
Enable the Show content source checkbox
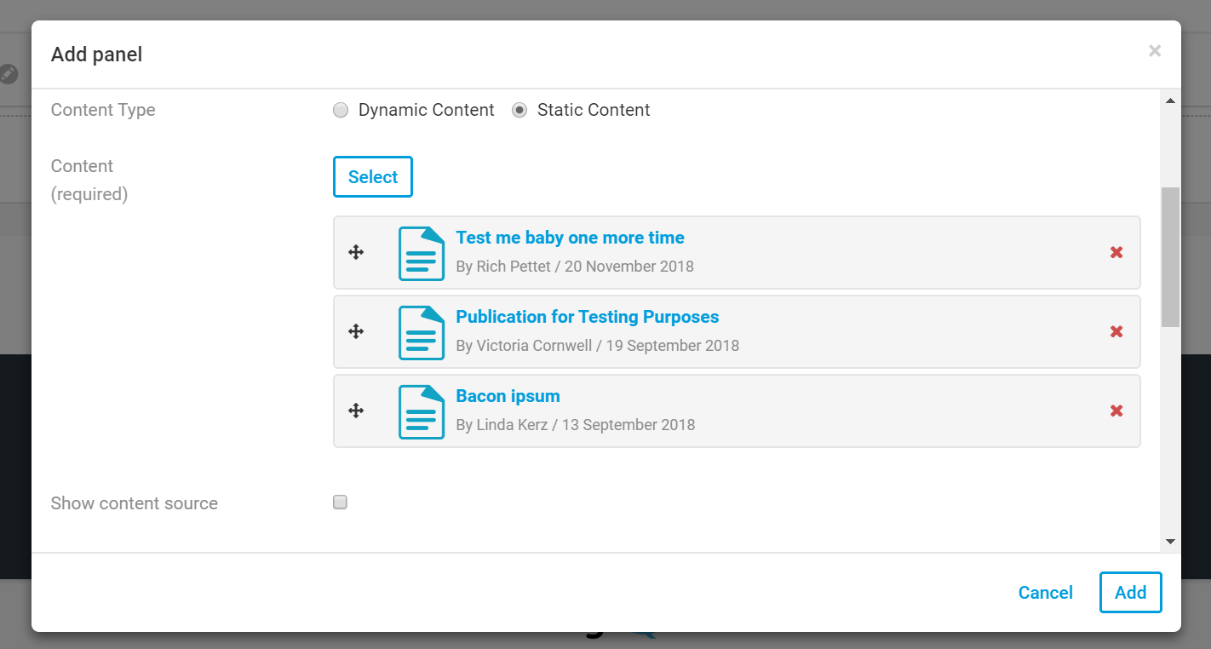tap(340, 503)
